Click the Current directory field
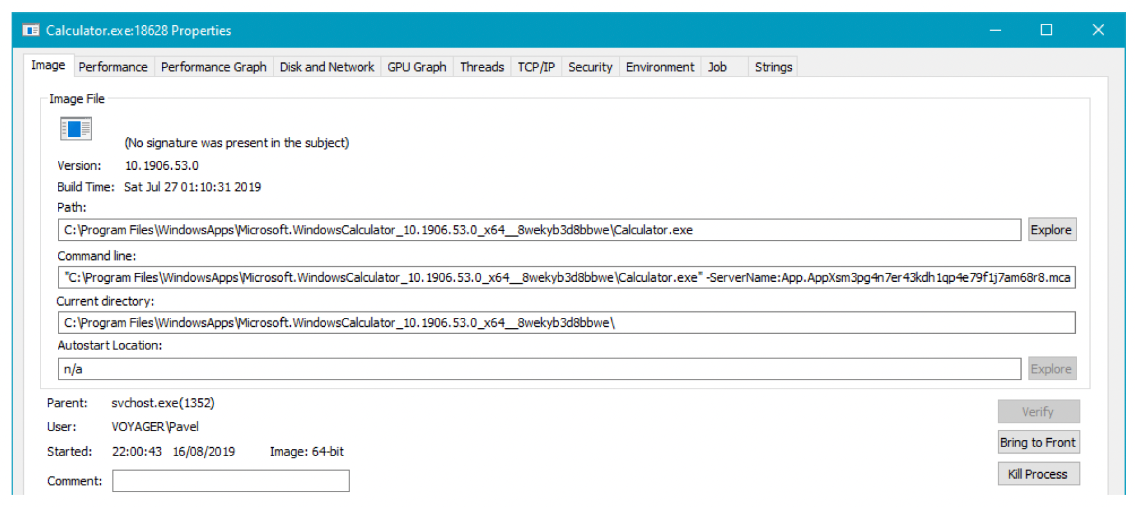This screenshot has height=507, width=1135. click(x=567, y=322)
